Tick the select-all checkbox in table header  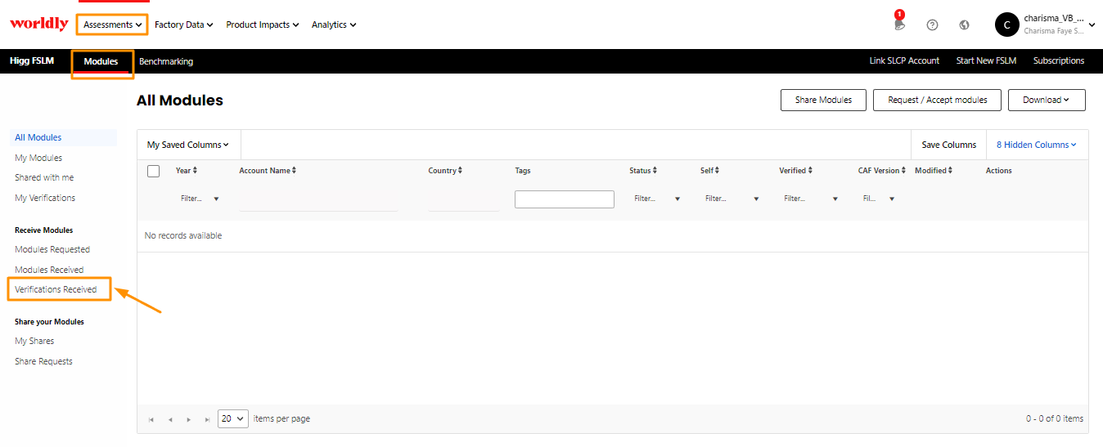(153, 171)
